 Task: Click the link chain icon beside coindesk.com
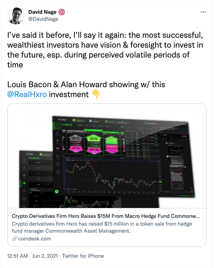(14, 239)
